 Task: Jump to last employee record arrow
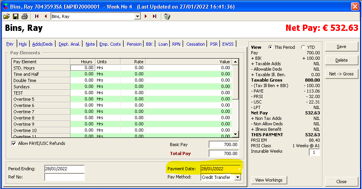pos(155,16)
